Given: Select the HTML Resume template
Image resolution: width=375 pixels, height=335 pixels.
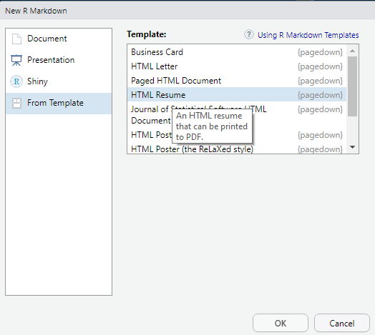Looking at the screenshot, I should [237, 95].
